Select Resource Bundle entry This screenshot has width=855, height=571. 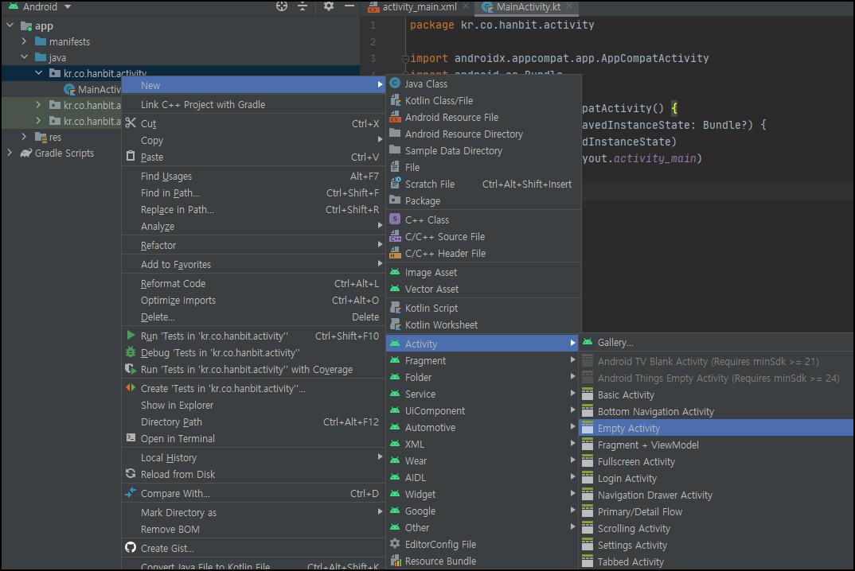482,561
